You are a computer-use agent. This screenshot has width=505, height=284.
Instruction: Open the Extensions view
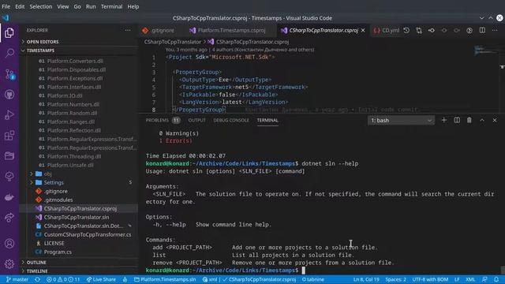click(x=9, y=135)
